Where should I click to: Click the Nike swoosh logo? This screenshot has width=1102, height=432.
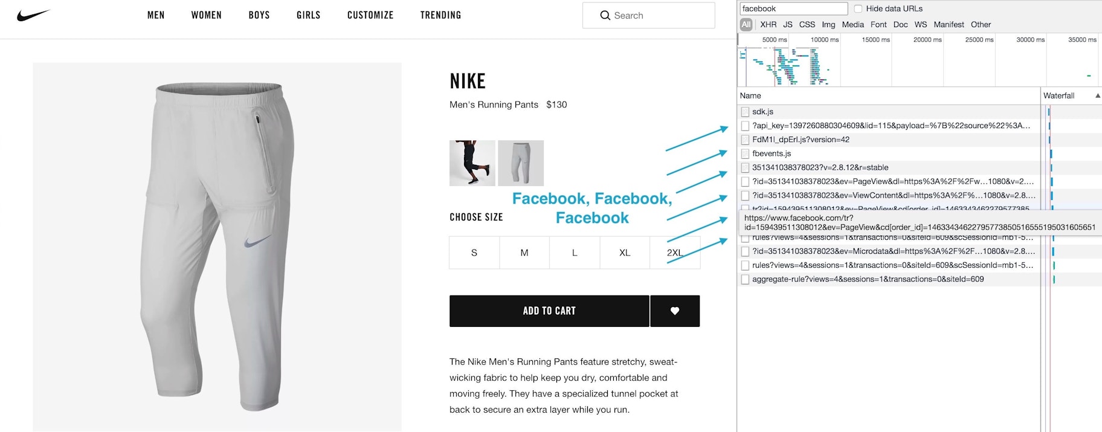[33, 15]
